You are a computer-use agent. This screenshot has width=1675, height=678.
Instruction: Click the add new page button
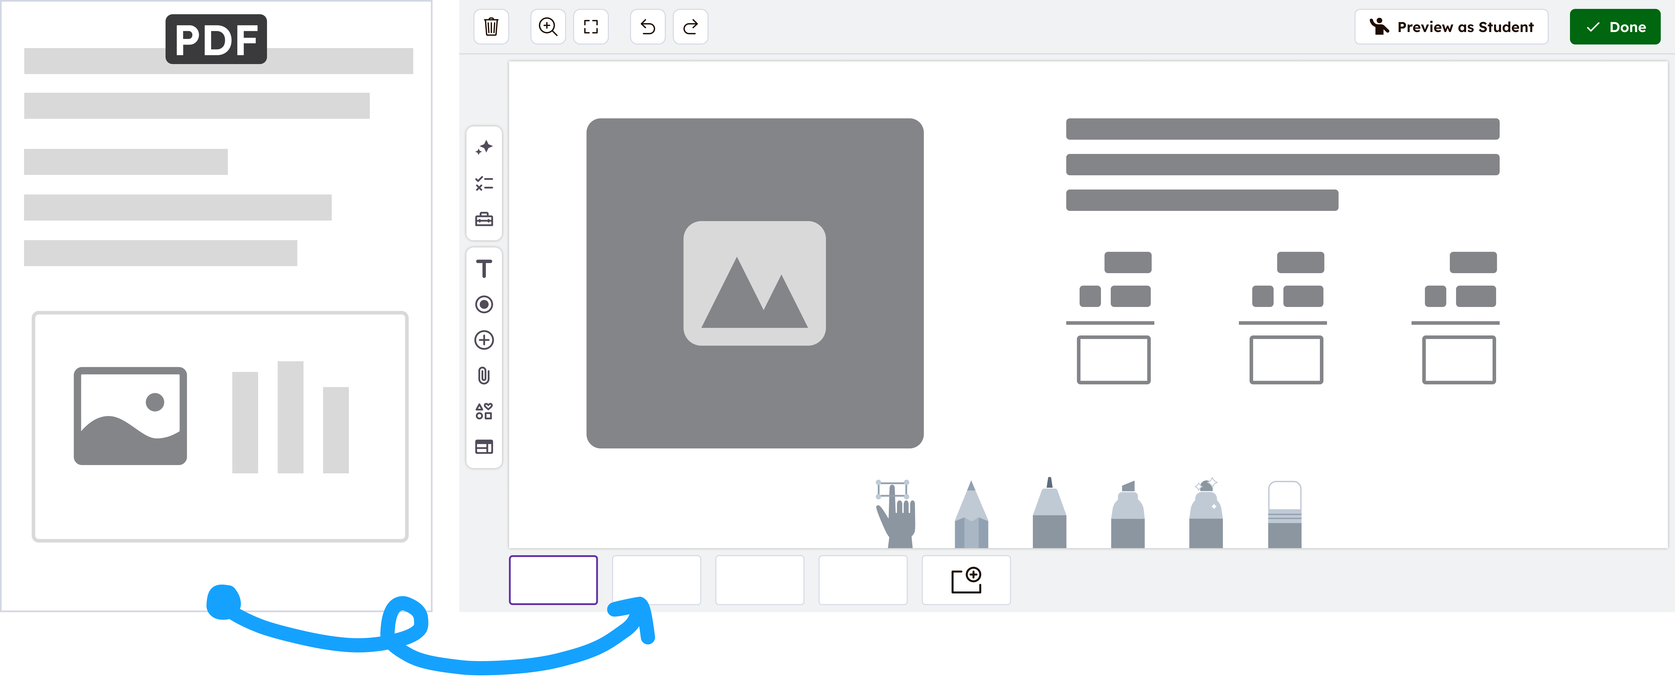pyautogui.click(x=966, y=580)
